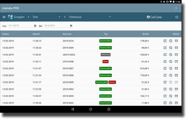192x120 pixels.
Task: Open the three-dot overflow menu
Action: 176,8
